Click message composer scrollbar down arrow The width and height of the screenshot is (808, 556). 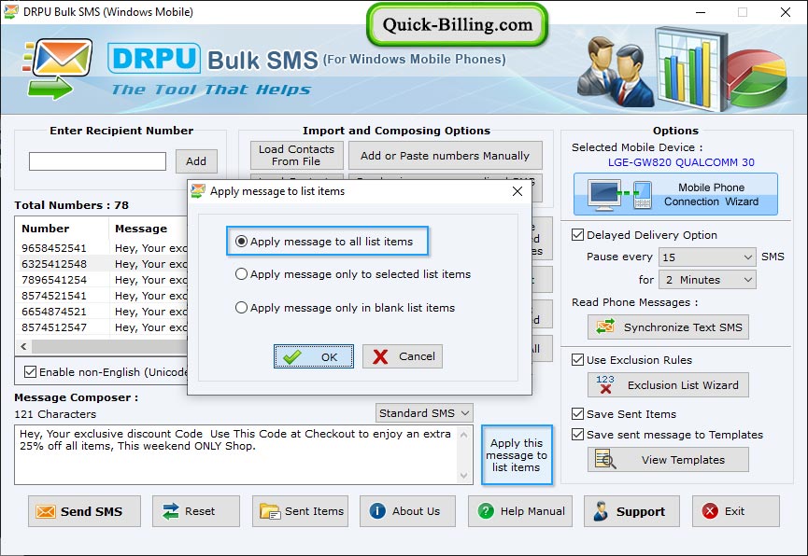click(x=463, y=475)
